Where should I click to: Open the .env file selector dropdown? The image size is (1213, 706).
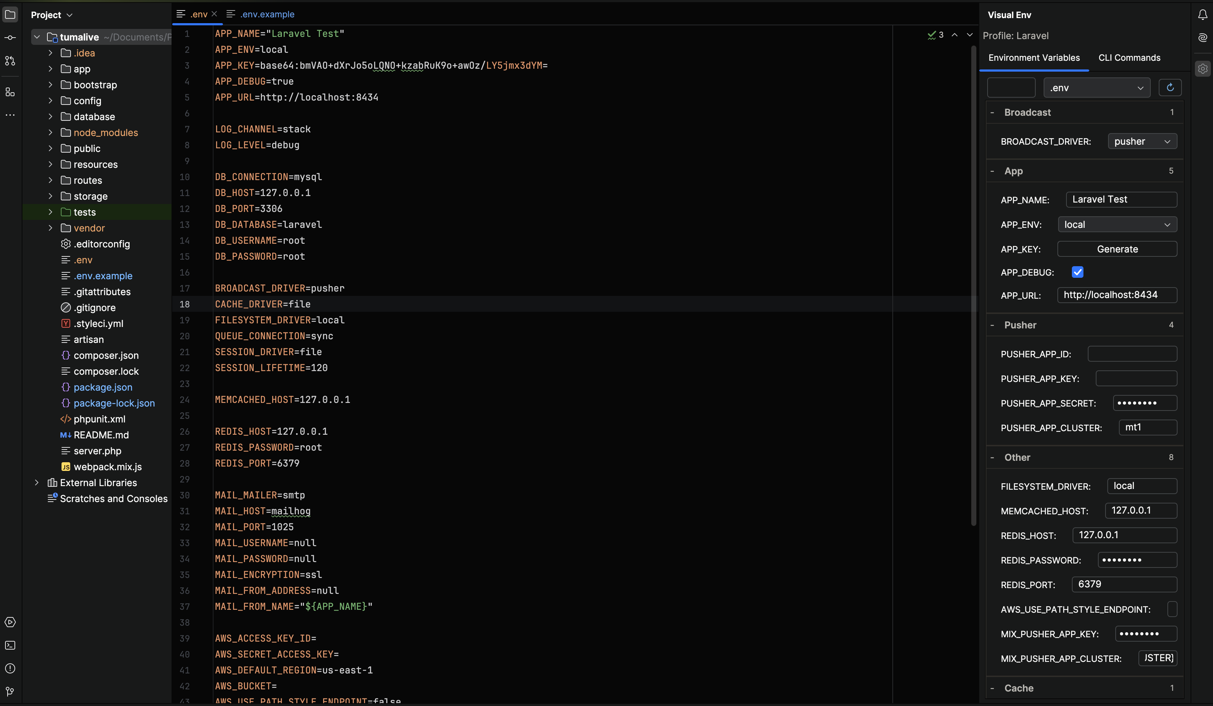[1096, 88]
